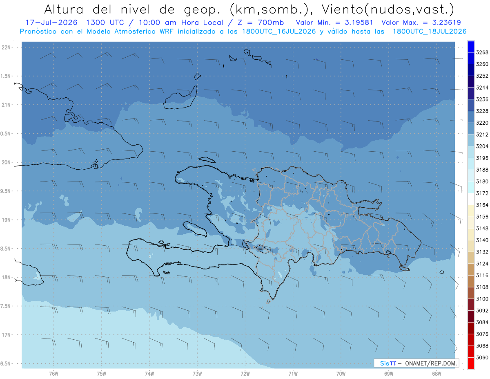This screenshot has height=379, width=490.
Task: Click the 1.5N latitude axis label
Action: 6,76
